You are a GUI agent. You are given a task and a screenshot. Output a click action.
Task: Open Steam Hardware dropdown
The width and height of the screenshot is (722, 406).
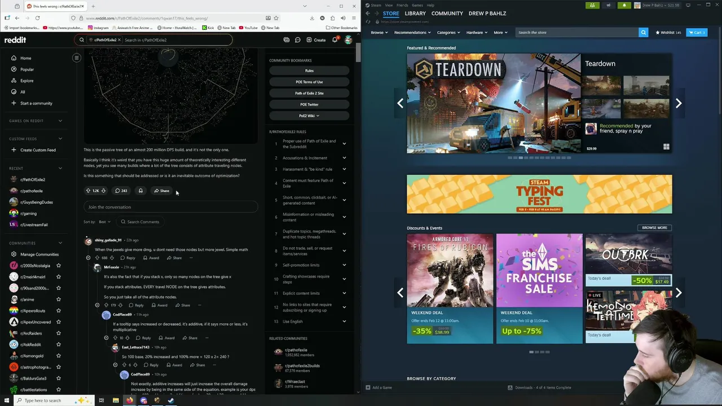tap(477, 32)
